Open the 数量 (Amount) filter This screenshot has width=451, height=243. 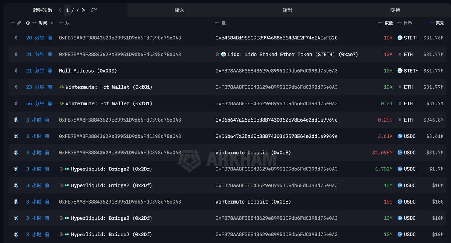[x=380, y=23]
